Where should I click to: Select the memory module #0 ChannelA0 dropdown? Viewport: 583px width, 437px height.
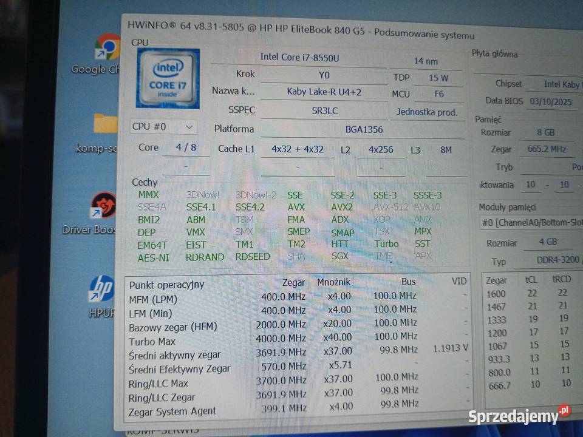point(531,223)
